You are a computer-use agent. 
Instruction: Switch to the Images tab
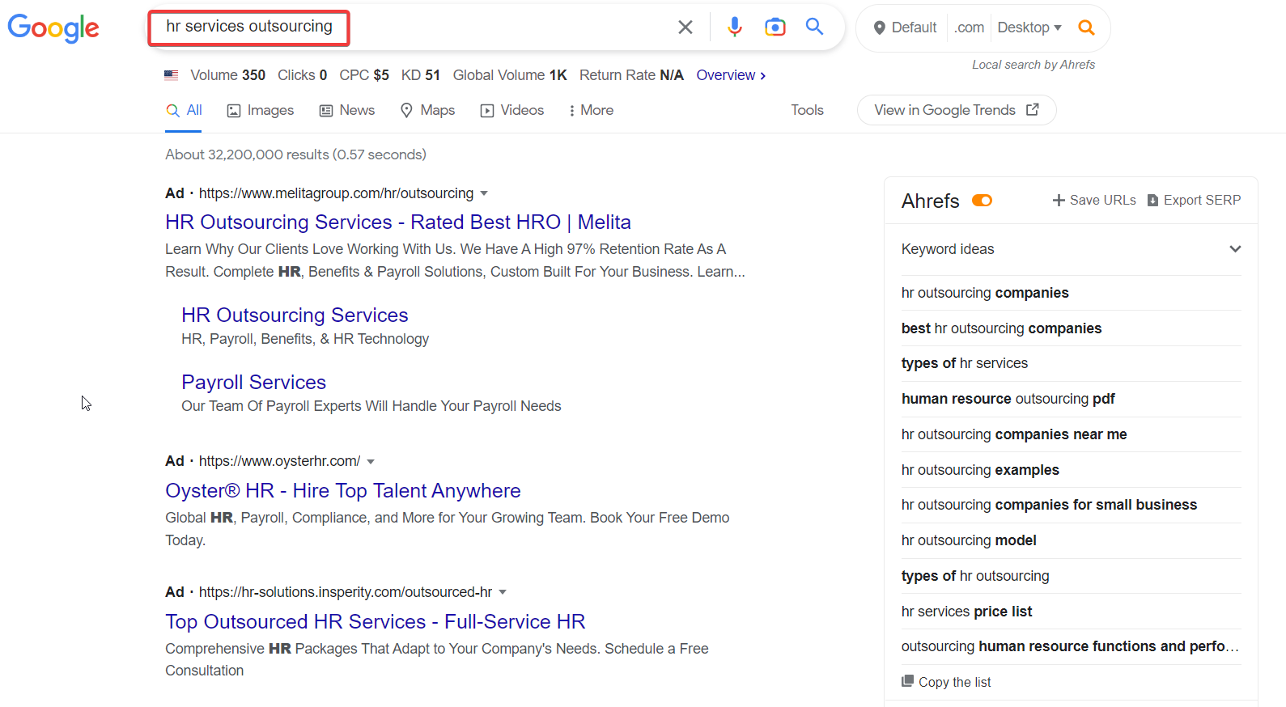[260, 110]
